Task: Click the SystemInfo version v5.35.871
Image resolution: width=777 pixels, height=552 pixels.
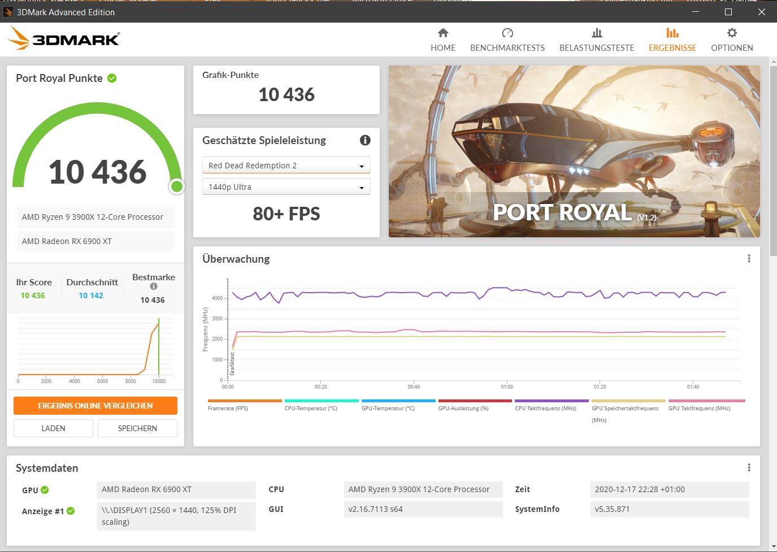Action: coord(670,509)
